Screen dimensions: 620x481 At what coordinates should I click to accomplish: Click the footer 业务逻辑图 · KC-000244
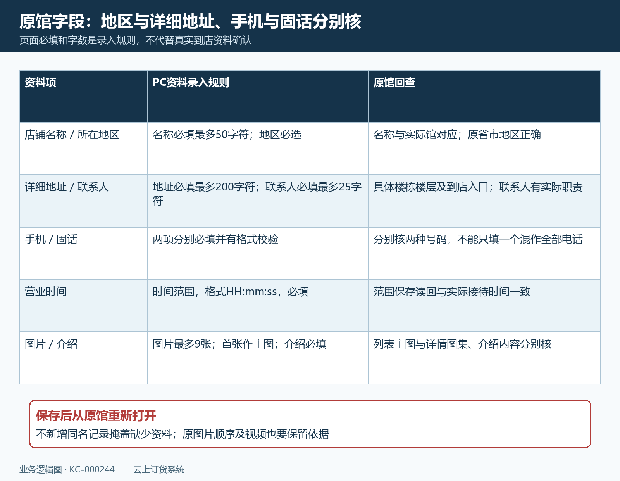click(67, 469)
